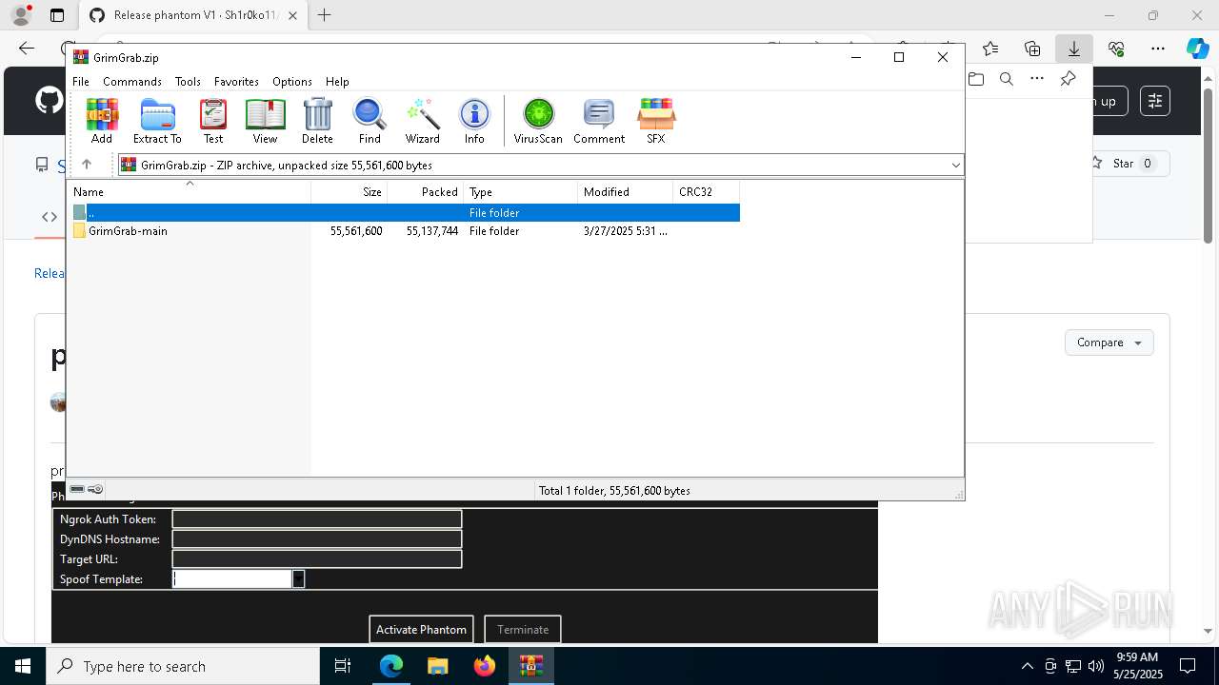Sort by Modified column header

(626, 191)
